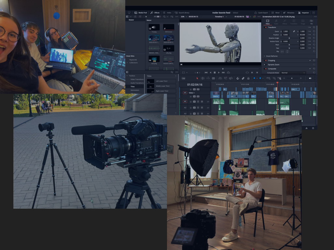The width and height of the screenshot is (334, 250).
Task: Open the marker color dropdown arrow
Action: click(263, 78)
